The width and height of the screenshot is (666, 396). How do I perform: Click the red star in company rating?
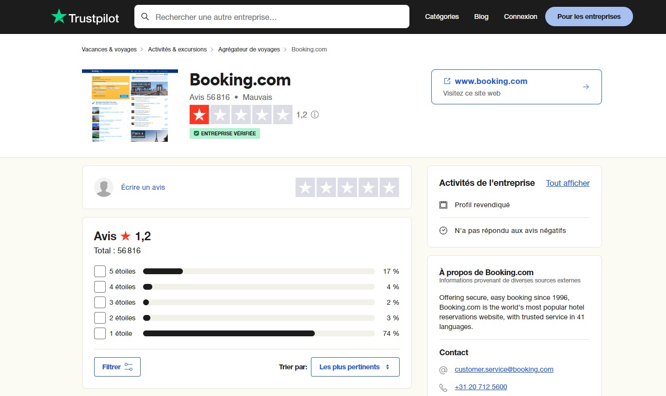[199, 115]
